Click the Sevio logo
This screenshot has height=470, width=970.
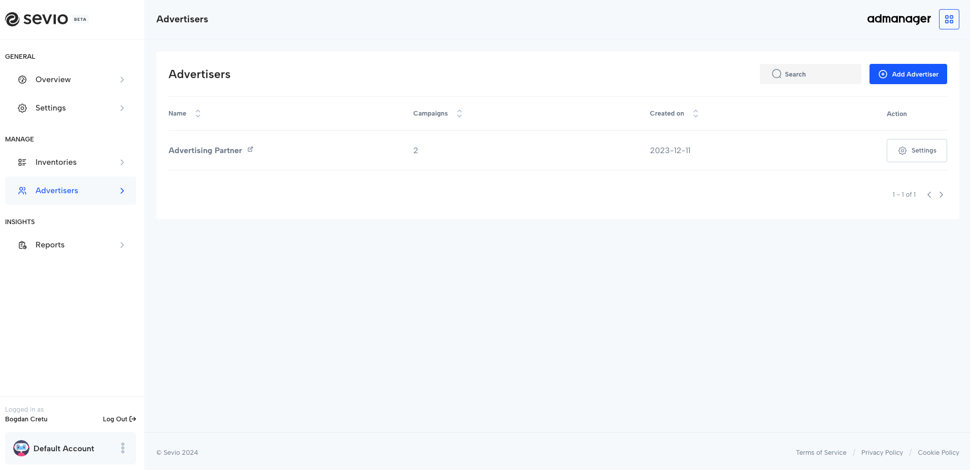(x=37, y=19)
